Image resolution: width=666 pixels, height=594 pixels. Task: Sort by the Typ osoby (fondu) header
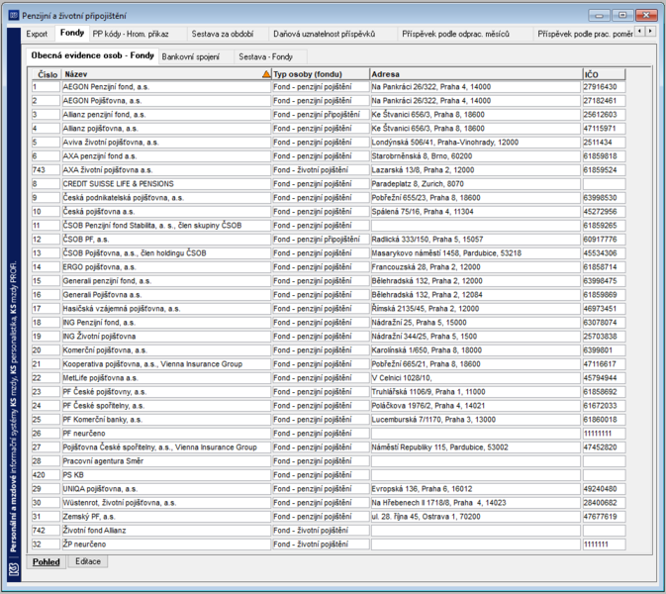pyautogui.click(x=321, y=74)
